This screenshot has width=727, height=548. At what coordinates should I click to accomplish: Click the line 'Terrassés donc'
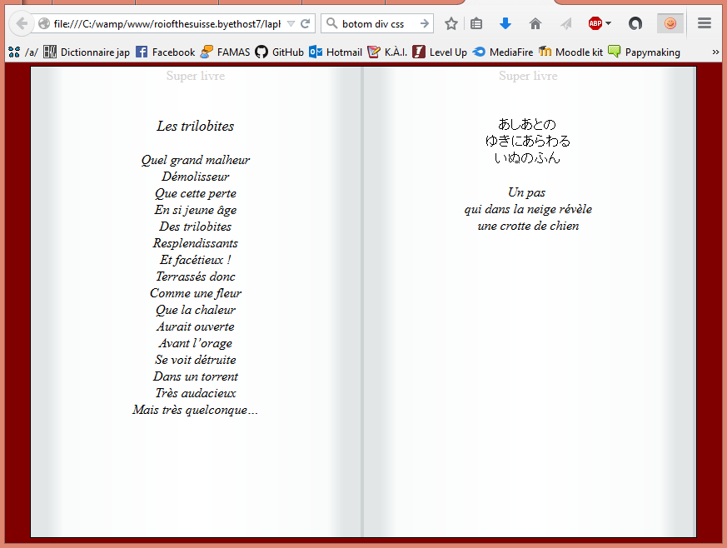(x=195, y=276)
